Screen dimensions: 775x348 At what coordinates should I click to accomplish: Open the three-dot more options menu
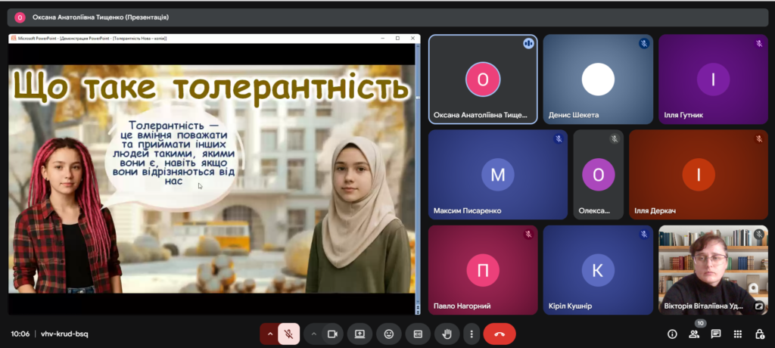click(472, 334)
